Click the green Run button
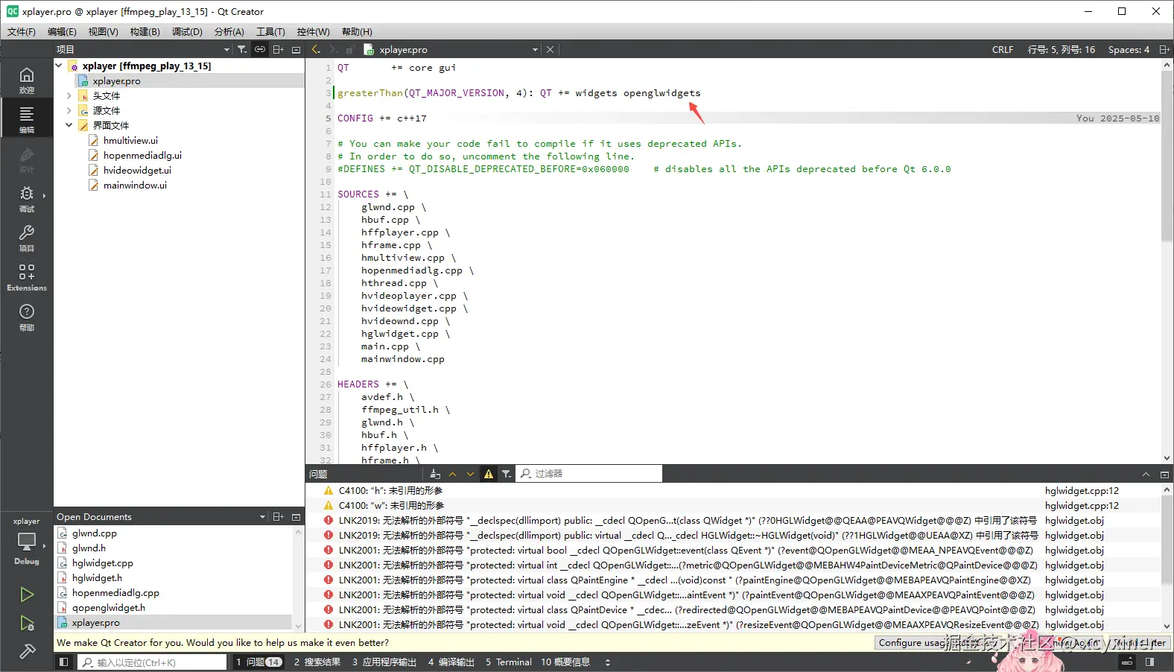The image size is (1174, 672). 27,594
